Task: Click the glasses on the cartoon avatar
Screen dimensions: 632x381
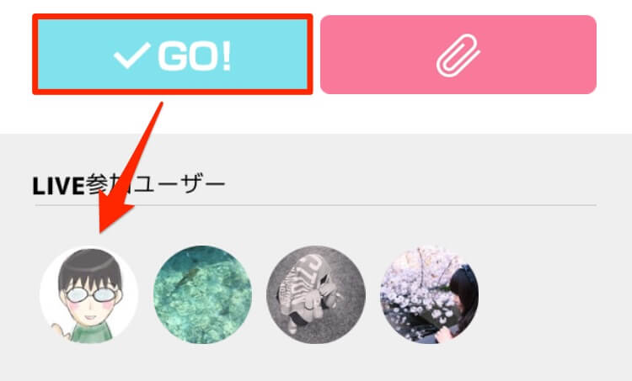Action: (91, 295)
